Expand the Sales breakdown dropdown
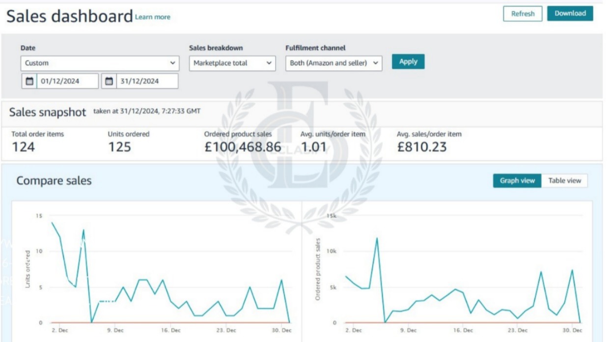Image resolution: width=608 pixels, height=342 pixels. coord(232,63)
